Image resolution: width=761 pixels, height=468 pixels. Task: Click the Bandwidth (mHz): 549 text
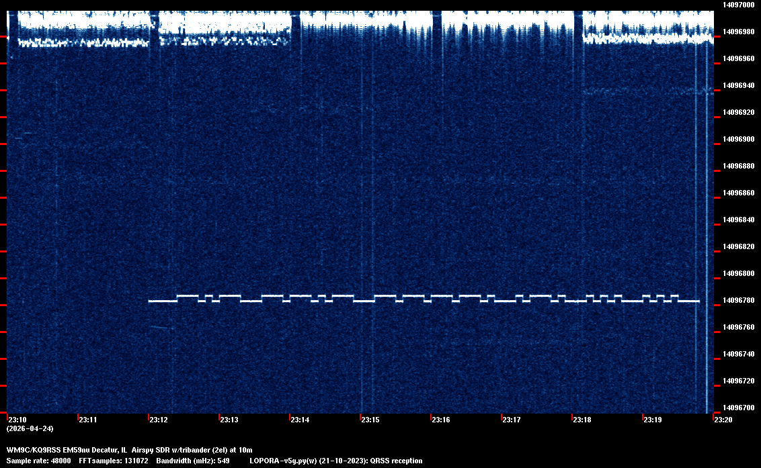coord(193,461)
